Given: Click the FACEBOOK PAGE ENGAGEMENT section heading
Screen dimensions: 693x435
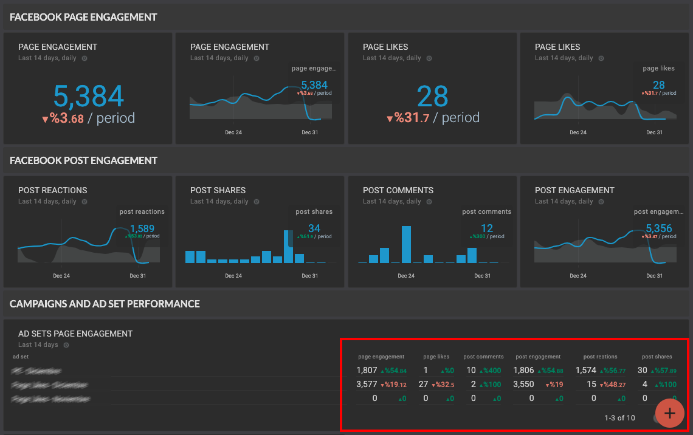Looking at the screenshot, I should (x=83, y=17).
